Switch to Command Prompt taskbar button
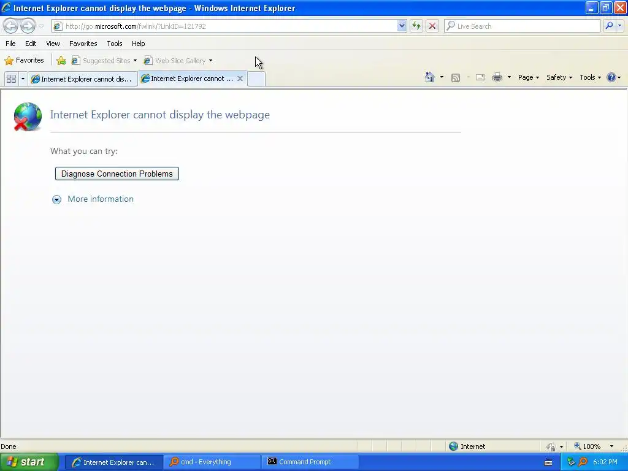 pyautogui.click(x=310, y=462)
